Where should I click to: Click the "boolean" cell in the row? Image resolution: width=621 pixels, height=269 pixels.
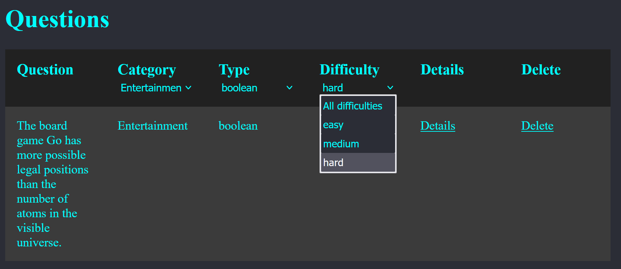point(238,126)
